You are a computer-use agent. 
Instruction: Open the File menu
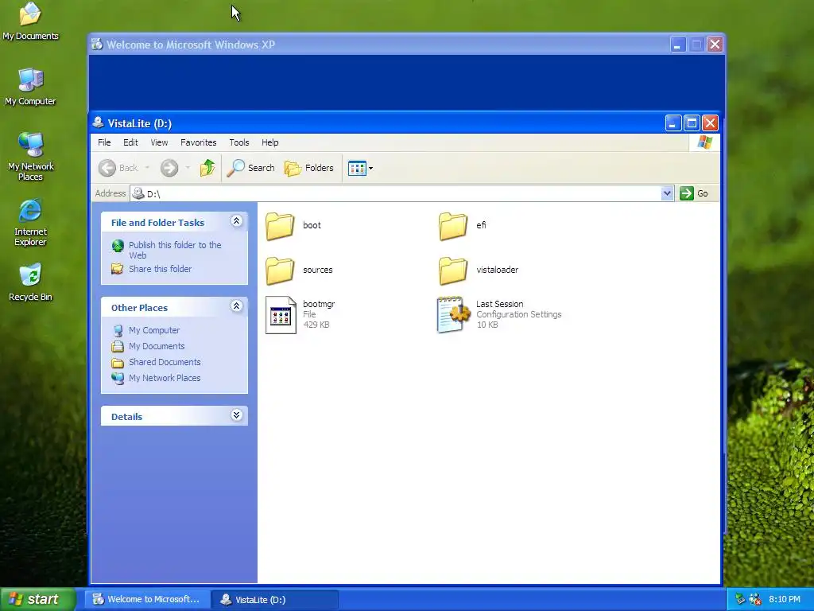pyautogui.click(x=104, y=142)
